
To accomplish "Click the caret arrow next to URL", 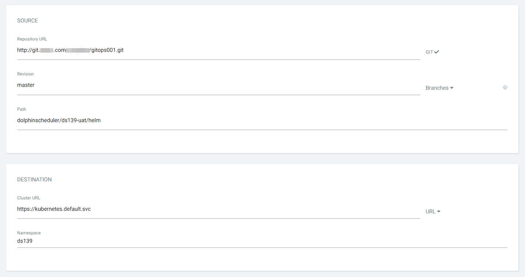I will [439, 212].
